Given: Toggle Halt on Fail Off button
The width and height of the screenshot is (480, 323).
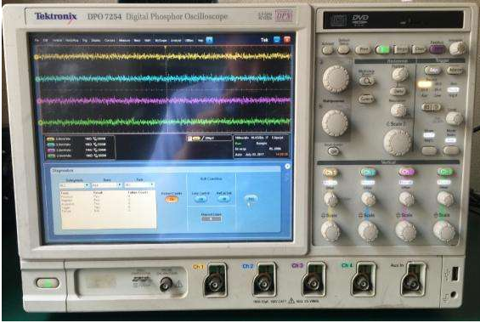Looking at the screenshot, I should click(x=224, y=199).
